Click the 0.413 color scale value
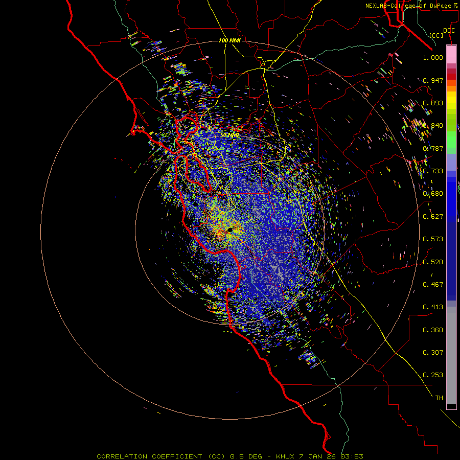The width and height of the screenshot is (460, 460). (x=433, y=307)
